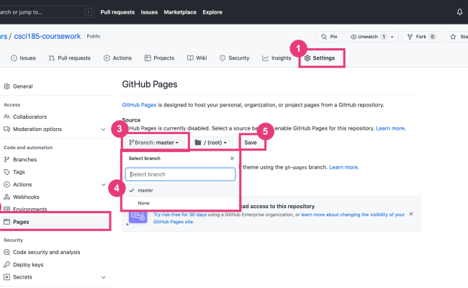Viewport: 468px width, 288px height.
Task: Open the Pull requests repository tab
Action: pyautogui.click(x=70, y=58)
